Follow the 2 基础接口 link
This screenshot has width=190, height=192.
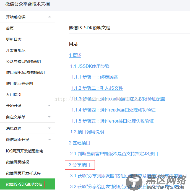80,143
